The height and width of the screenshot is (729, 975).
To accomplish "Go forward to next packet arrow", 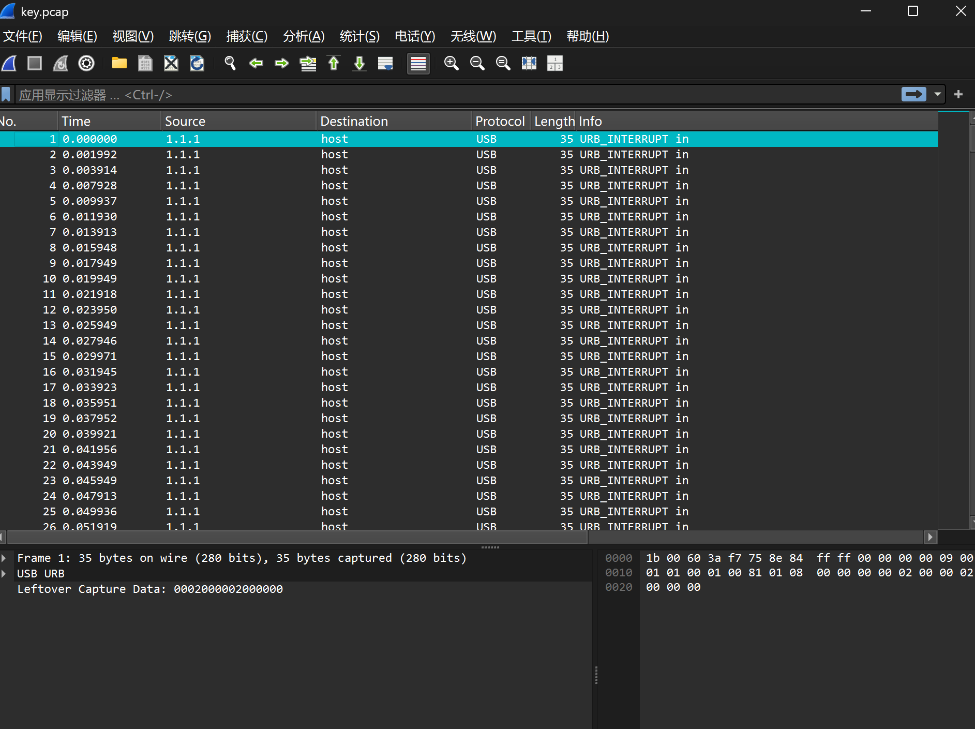I will click(282, 63).
